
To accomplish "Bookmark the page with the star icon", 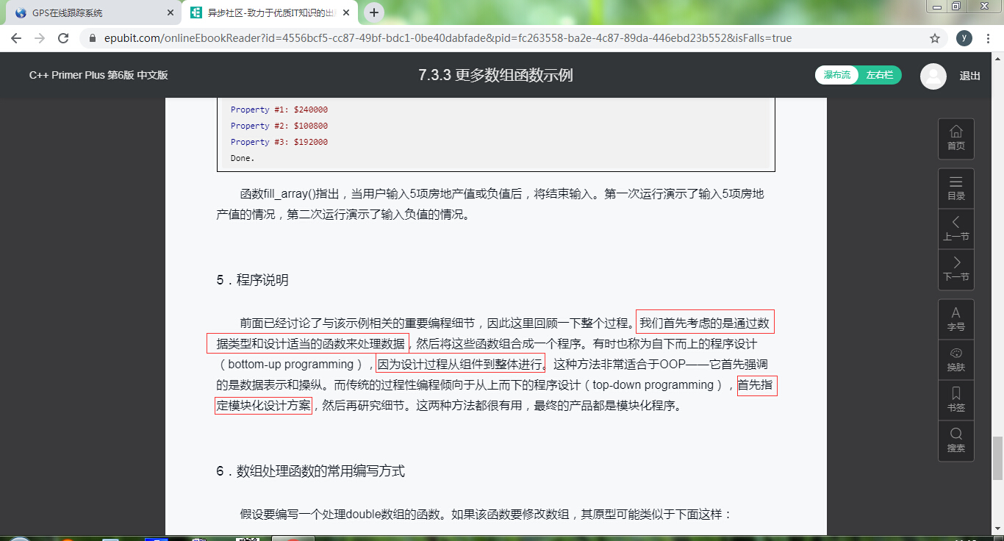I will click(935, 37).
